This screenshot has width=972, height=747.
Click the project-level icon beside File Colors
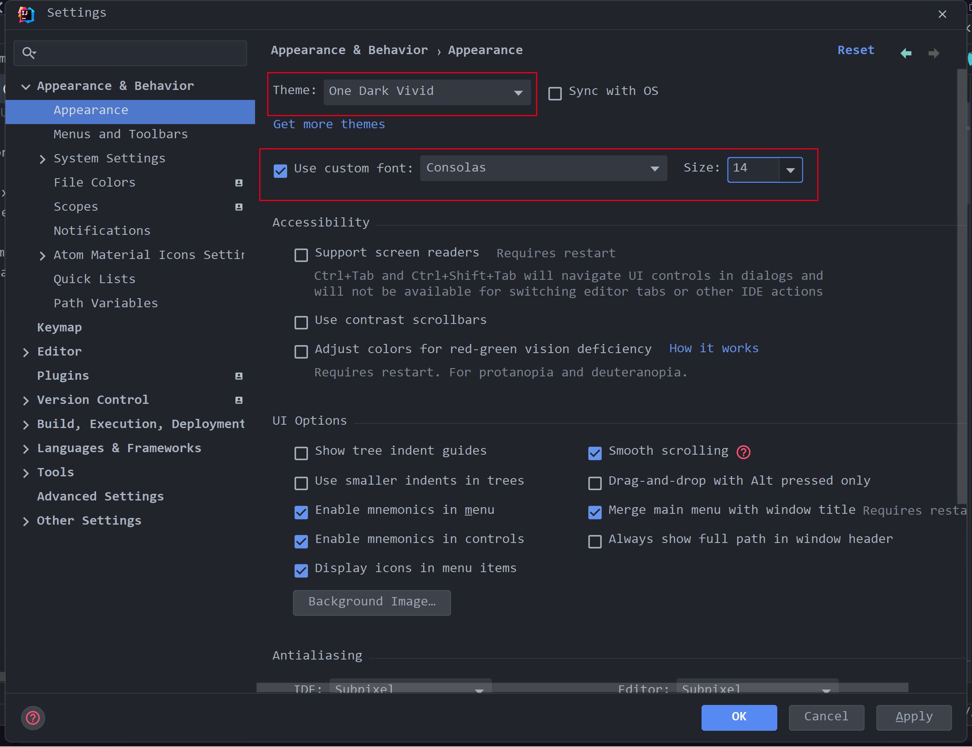(x=239, y=183)
